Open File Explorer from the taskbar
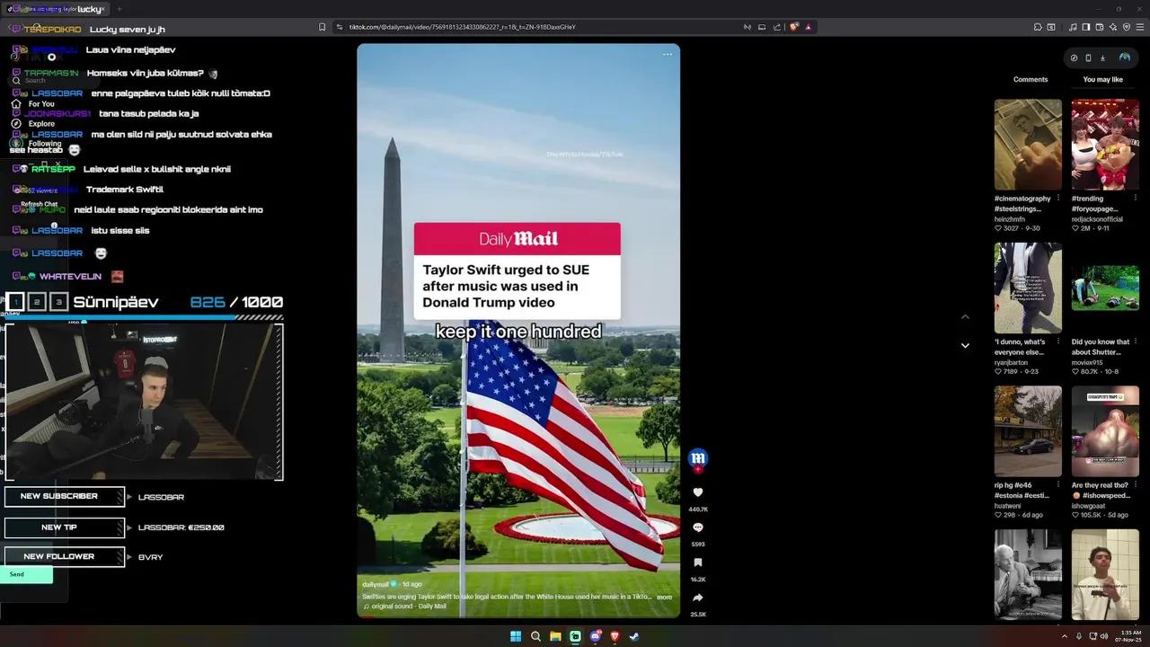 (x=555, y=636)
